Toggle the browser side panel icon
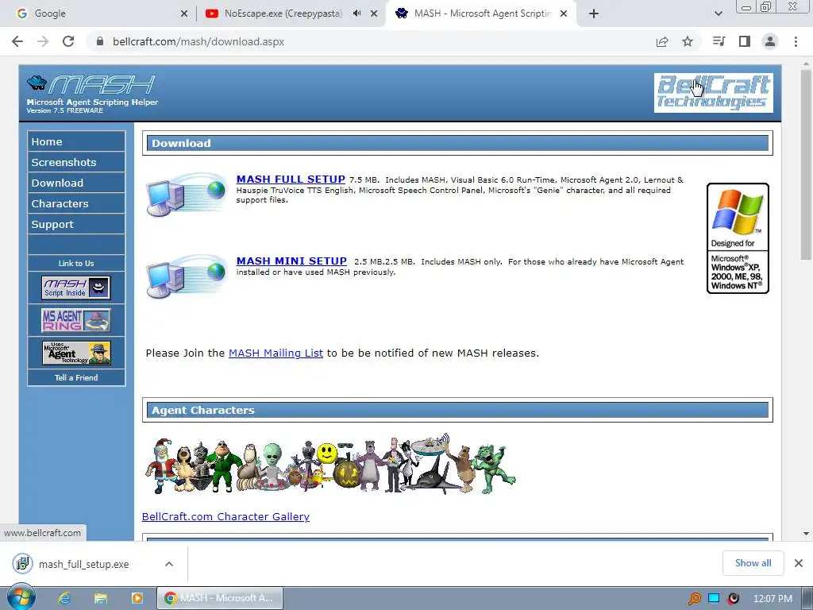The image size is (813, 610). (x=745, y=41)
